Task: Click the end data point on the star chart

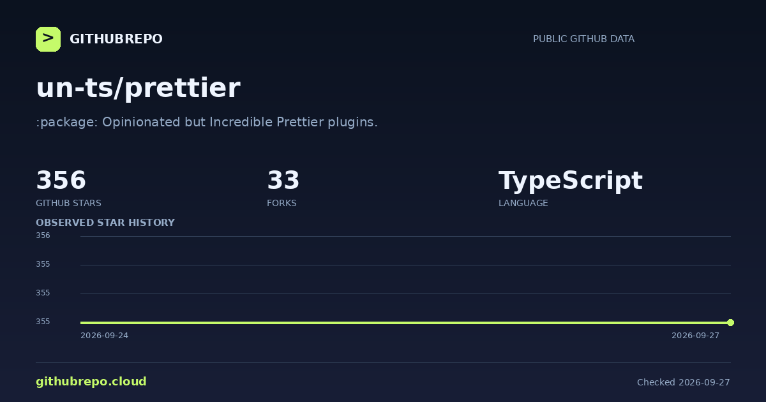Action: [730, 322]
